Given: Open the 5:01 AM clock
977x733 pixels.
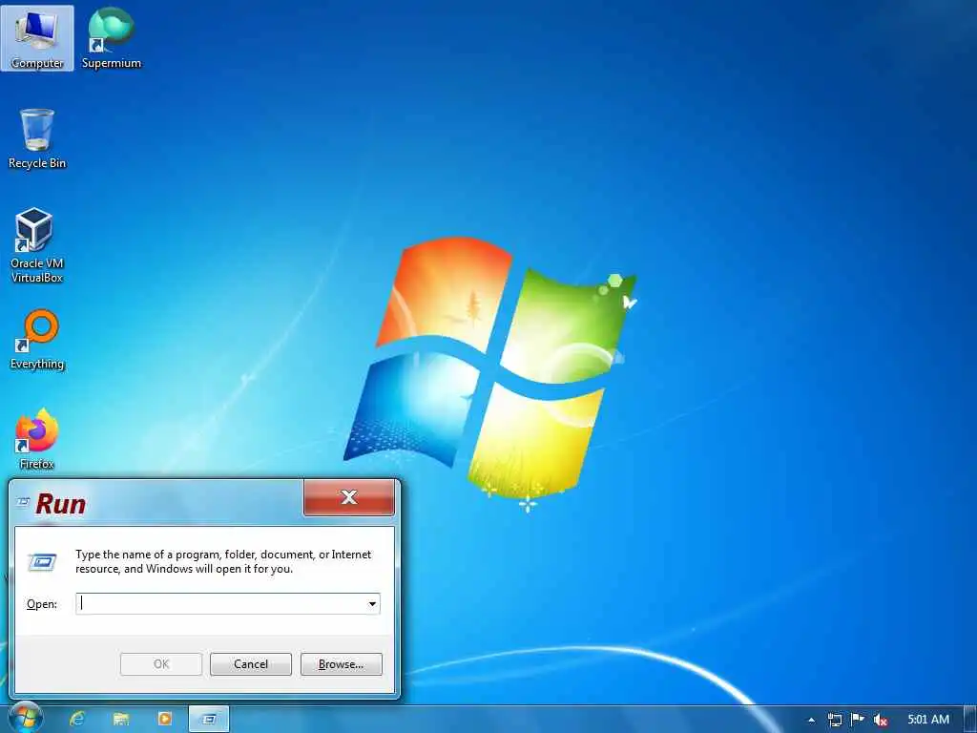Looking at the screenshot, I should (x=928, y=720).
